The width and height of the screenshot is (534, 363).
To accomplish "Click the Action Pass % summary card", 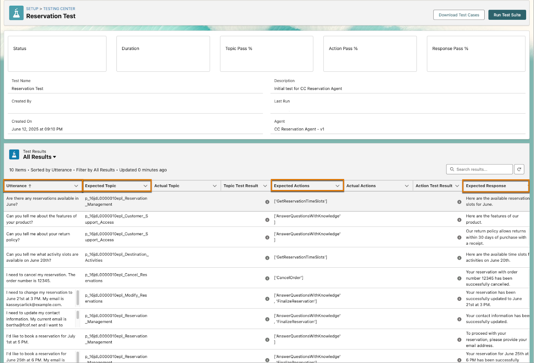I will [370, 54].
